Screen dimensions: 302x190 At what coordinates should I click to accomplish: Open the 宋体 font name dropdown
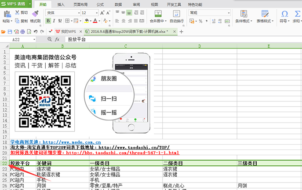(79, 13)
